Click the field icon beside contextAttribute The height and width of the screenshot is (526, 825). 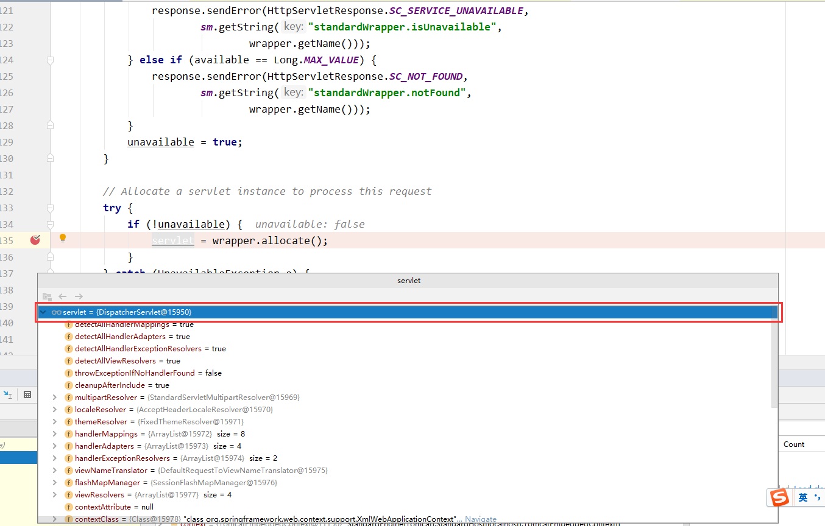(x=69, y=507)
